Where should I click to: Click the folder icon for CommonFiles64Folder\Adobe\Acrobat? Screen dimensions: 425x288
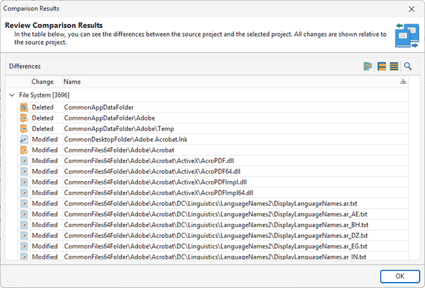click(24, 150)
